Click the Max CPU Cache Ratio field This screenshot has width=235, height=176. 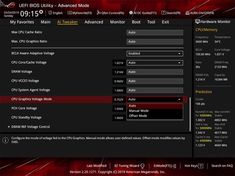click(155, 33)
